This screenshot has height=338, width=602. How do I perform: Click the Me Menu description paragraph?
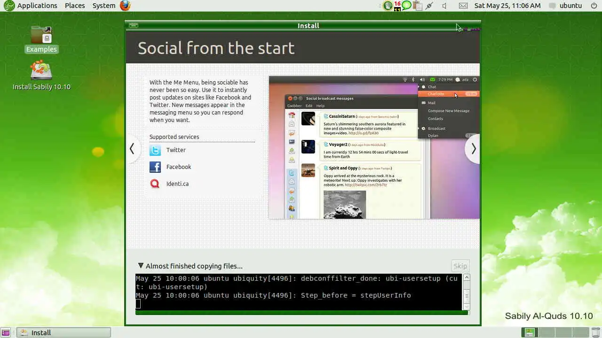[200, 101]
